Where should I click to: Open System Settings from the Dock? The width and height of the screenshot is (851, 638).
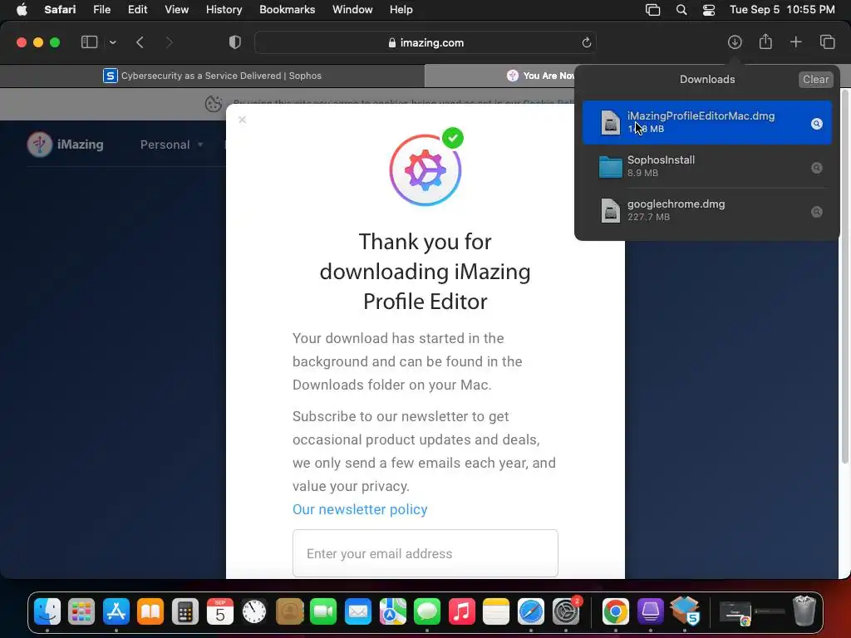(566, 612)
